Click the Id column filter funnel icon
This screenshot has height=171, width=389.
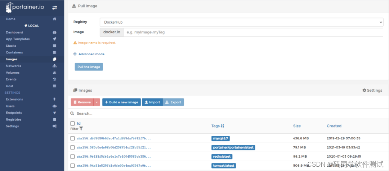(81, 129)
